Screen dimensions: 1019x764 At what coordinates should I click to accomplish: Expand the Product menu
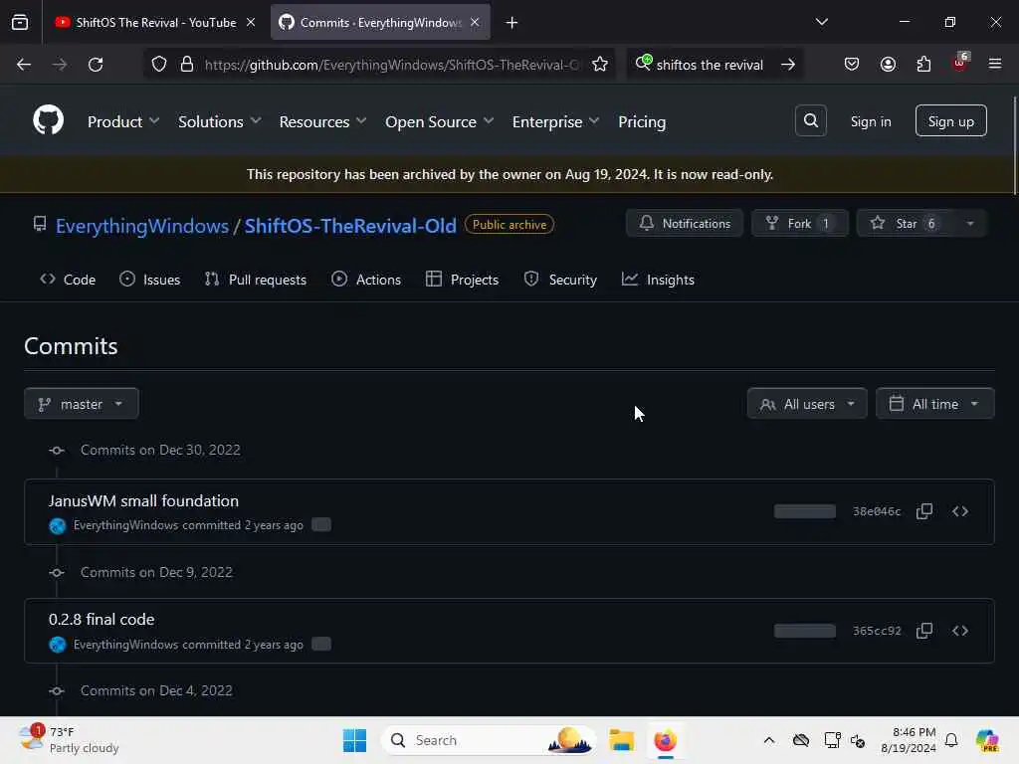[123, 121]
